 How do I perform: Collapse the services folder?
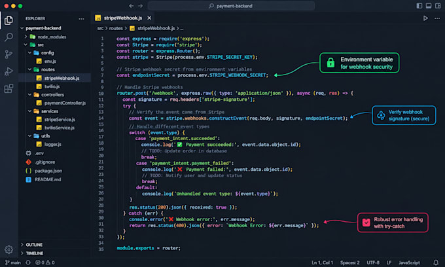tap(29, 111)
